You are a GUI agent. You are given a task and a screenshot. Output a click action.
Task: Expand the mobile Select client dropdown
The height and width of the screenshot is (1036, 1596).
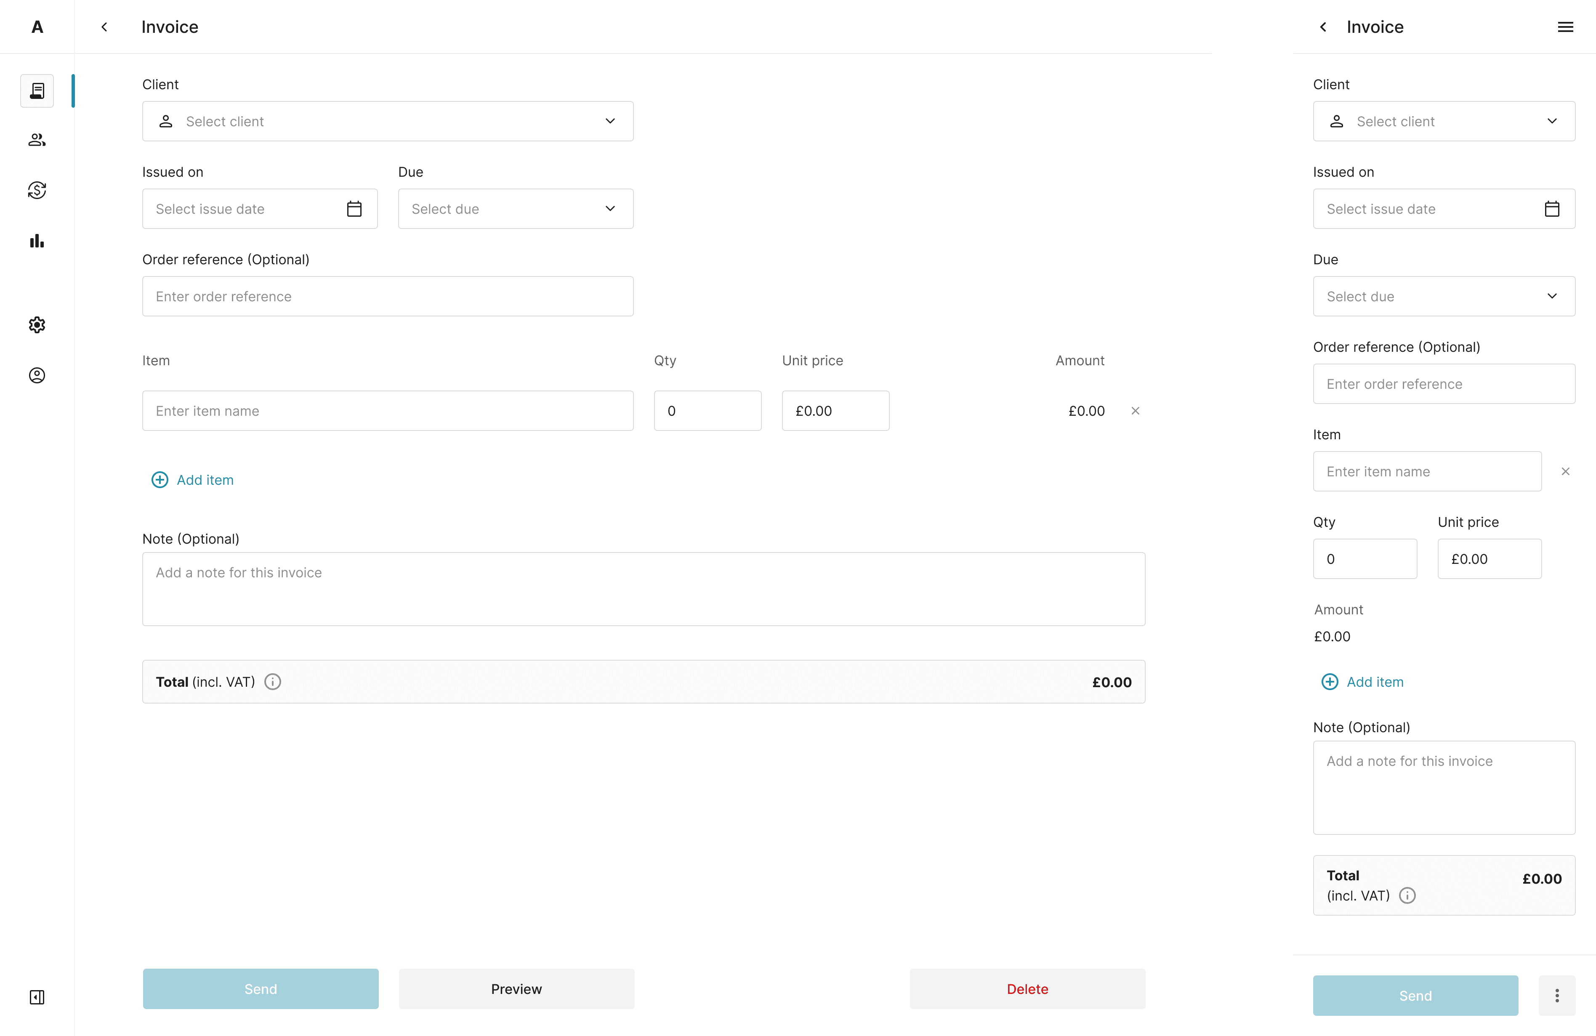click(x=1443, y=121)
